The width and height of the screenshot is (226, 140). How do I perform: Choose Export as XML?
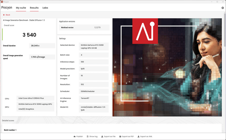[145, 136]
